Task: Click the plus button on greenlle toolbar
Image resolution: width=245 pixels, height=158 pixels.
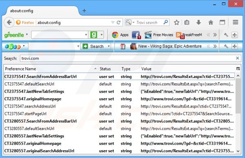Action: pos(234,35)
